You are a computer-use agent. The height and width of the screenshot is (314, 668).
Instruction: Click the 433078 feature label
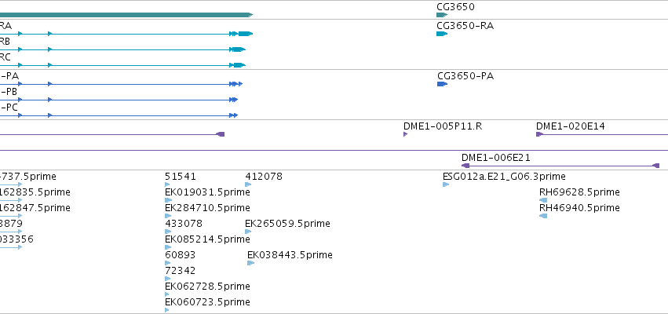(184, 224)
